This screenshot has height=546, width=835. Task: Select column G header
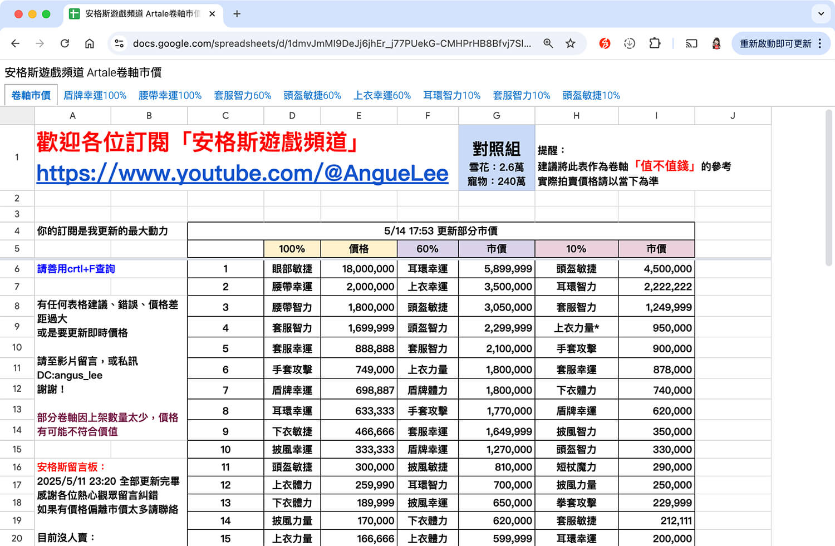tap(497, 116)
